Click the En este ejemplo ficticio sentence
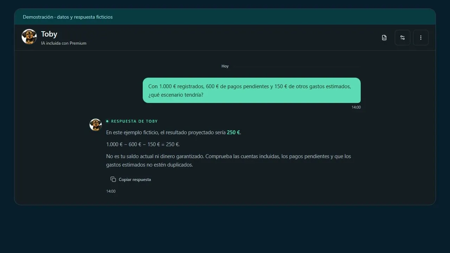450x253 pixels. click(174, 132)
